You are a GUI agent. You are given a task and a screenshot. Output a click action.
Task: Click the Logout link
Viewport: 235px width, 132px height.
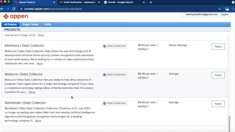click(x=224, y=14)
